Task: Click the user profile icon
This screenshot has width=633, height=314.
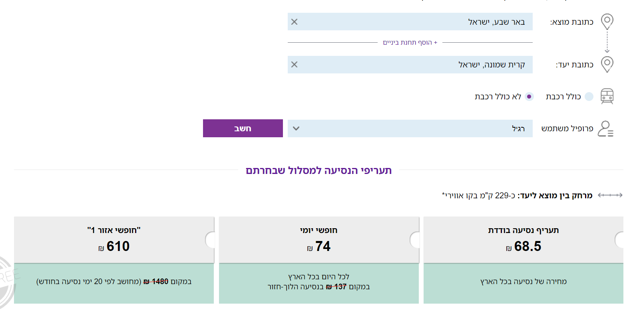Action: (605, 128)
